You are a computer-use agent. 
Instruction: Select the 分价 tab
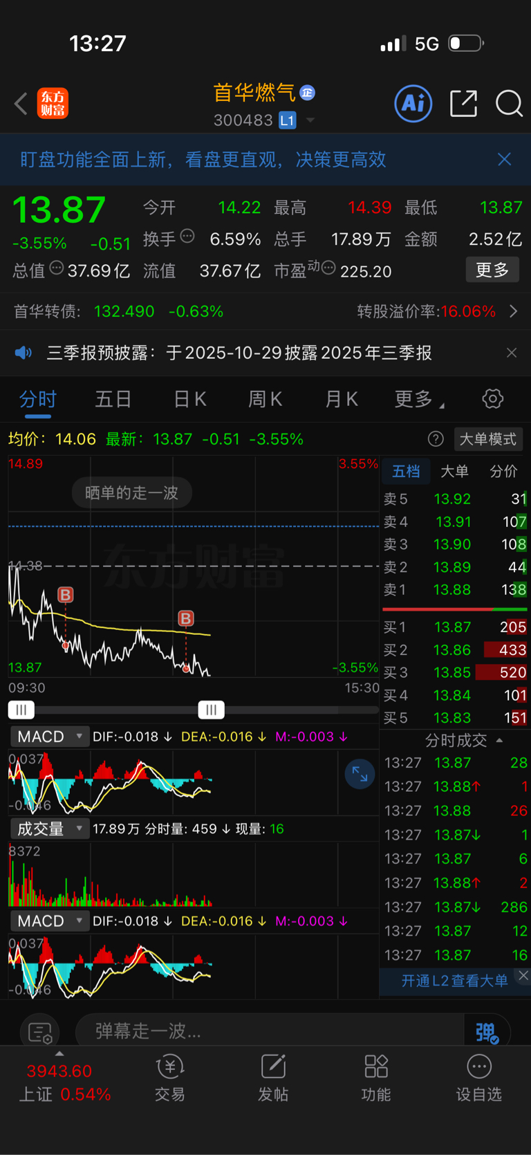point(503,471)
